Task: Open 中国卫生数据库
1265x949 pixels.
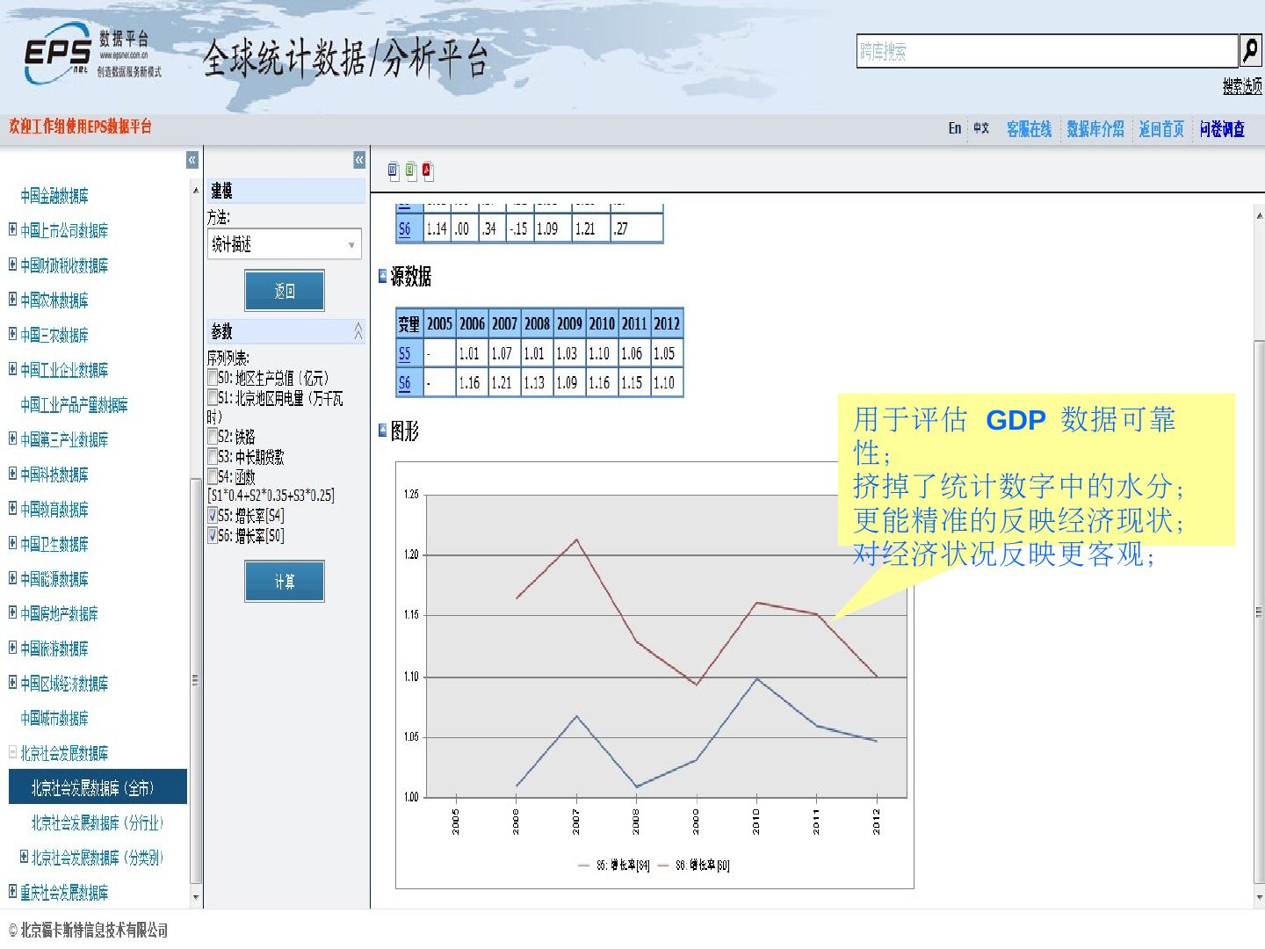Action: coord(54,544)
